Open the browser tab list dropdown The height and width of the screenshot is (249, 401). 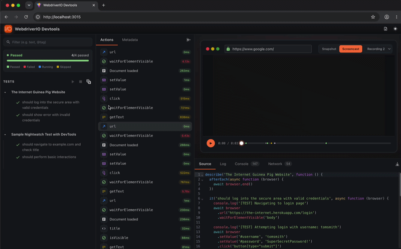(29, 5)
